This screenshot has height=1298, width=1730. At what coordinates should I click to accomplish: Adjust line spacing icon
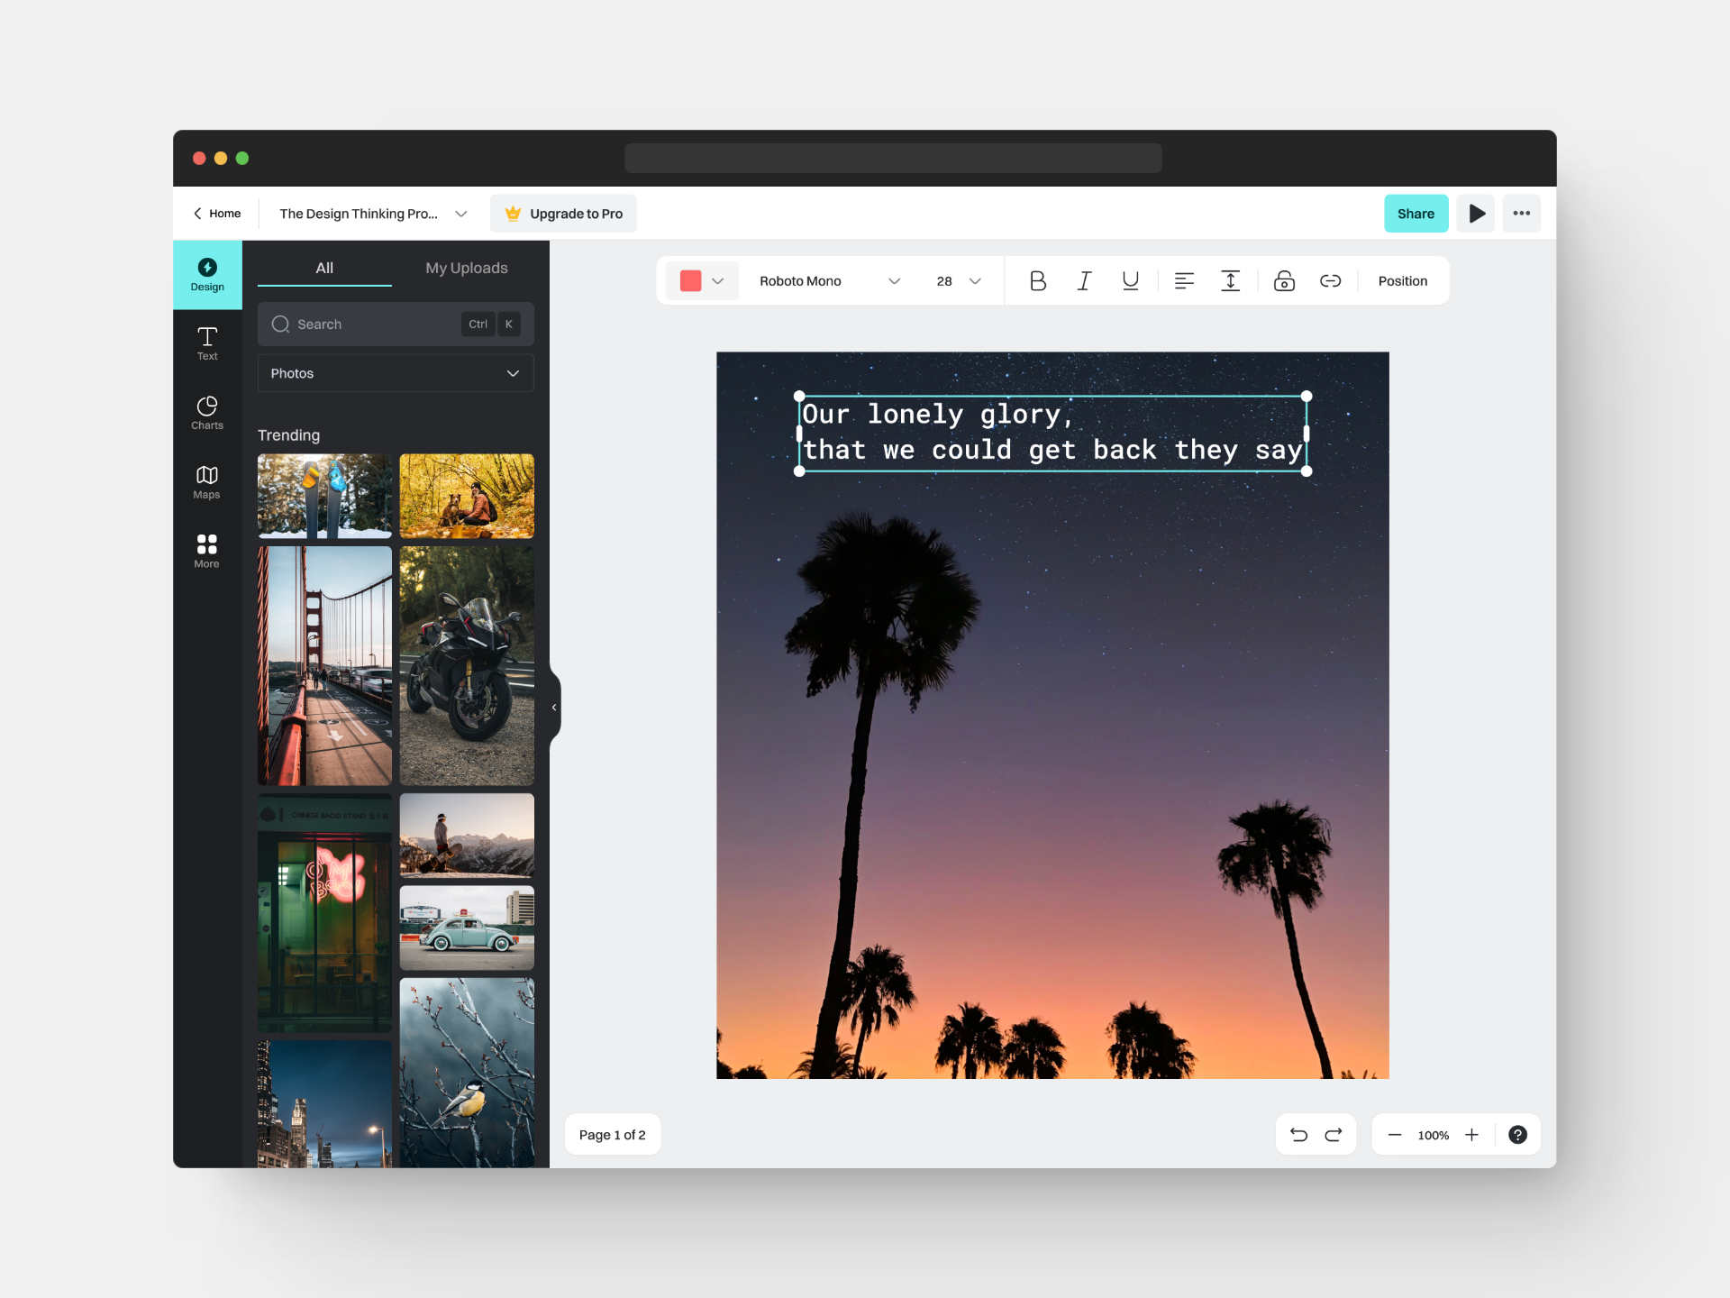(x=1230, y=281)
